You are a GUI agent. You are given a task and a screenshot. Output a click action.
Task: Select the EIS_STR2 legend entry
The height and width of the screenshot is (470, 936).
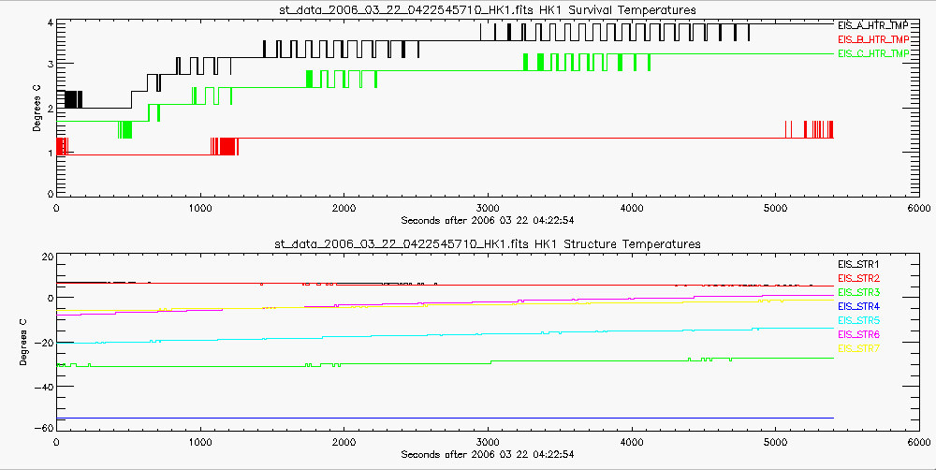[858, 278]
